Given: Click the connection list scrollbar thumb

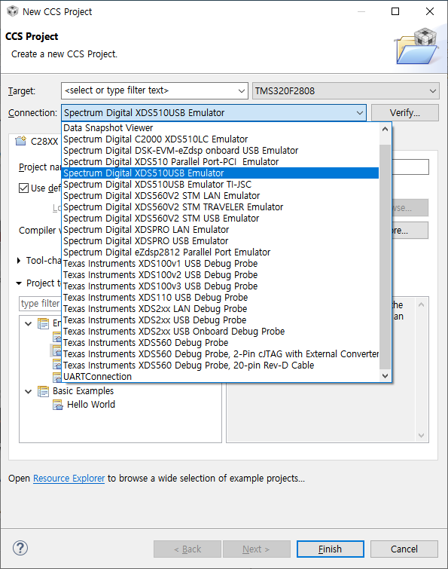Looking at the screenshot, I should tap(385, 255).
